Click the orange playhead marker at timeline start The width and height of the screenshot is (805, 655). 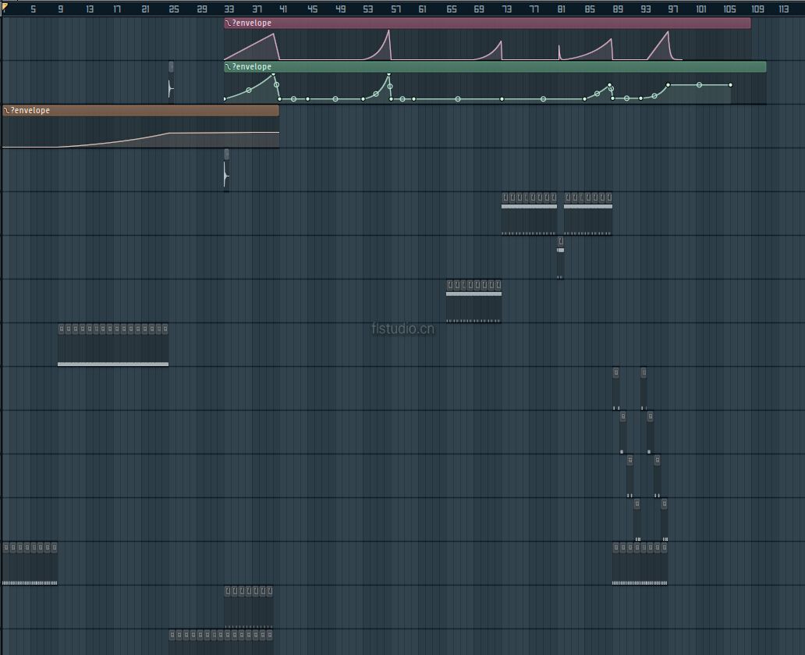[3, 7]
